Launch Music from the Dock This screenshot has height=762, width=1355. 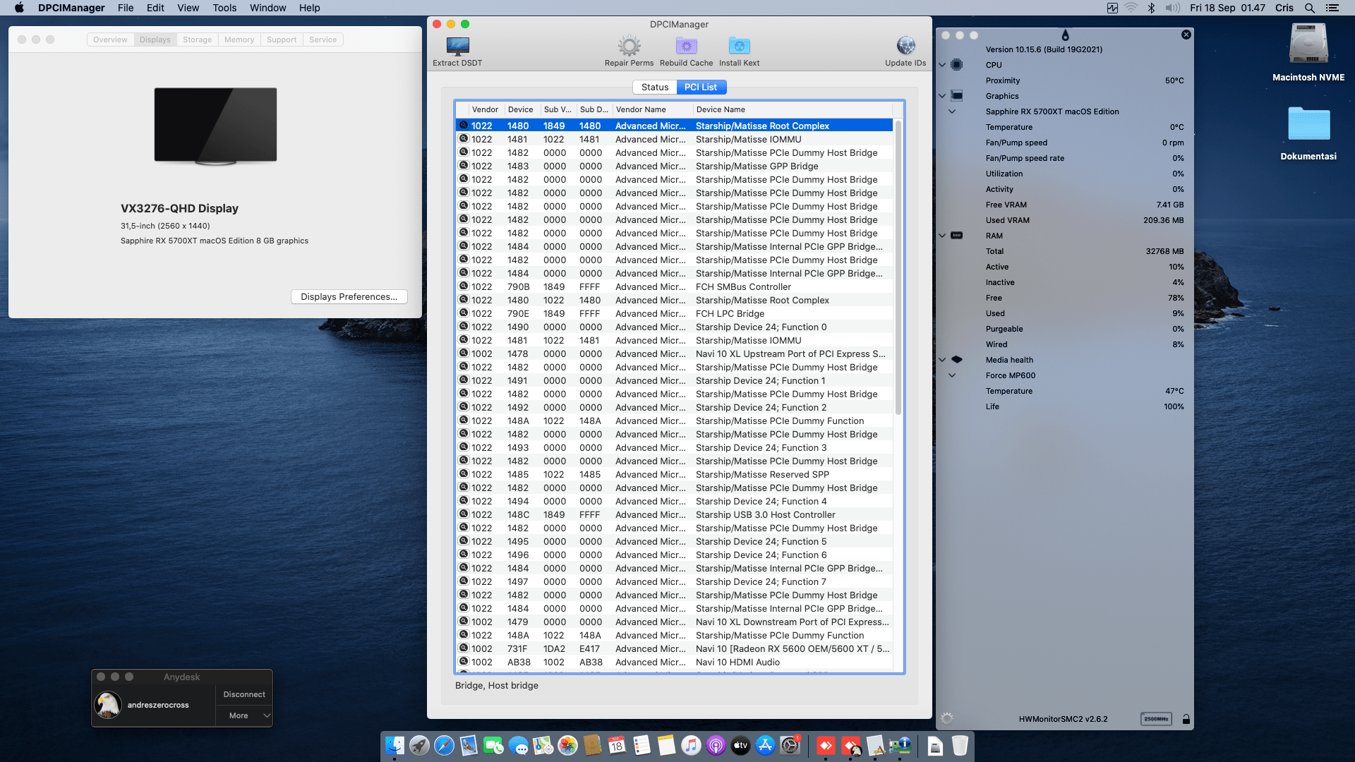point(691,745)
